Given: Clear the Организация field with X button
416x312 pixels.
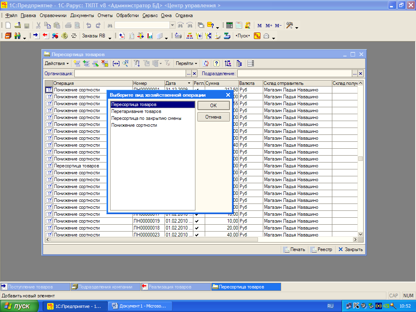Looking at the screenshot, I should pyautogui.click(x=195, y=74).
